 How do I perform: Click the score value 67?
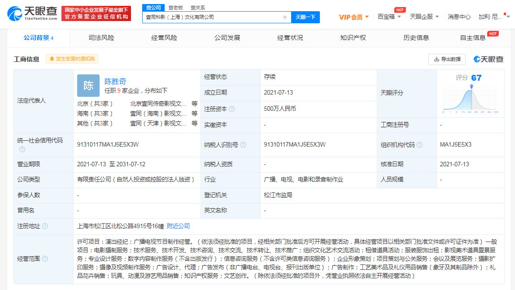point(476,78)
